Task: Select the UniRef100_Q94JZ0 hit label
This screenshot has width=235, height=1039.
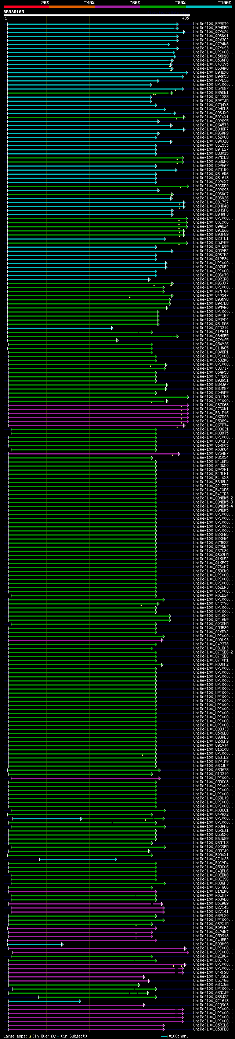Action: [211, 141]
